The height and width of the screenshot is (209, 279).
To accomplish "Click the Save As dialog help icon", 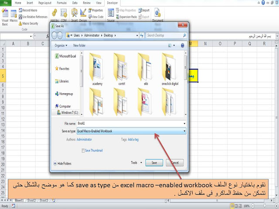I will (x=182, y=45).
